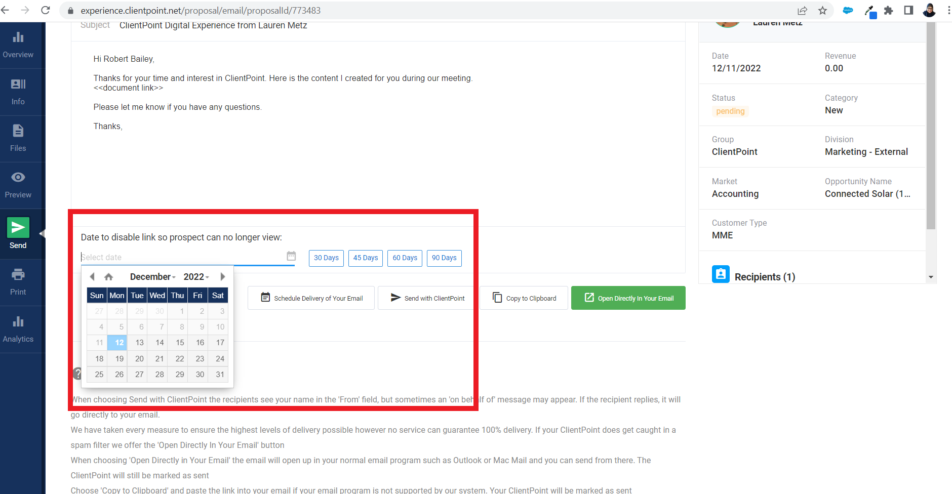Open the December month dropdown

(x=152, y=277)
